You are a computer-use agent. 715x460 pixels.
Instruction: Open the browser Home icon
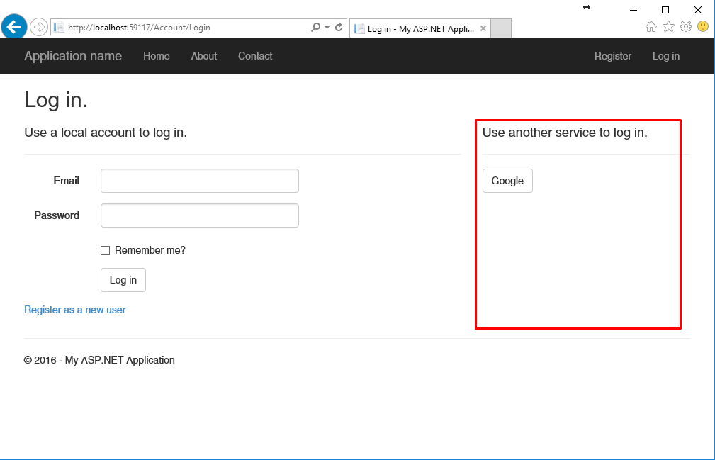[x=651, y=27]
